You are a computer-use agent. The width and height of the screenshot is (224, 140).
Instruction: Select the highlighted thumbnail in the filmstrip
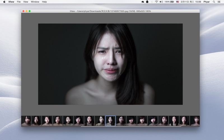pyautogui.click(x=110, y=121)
